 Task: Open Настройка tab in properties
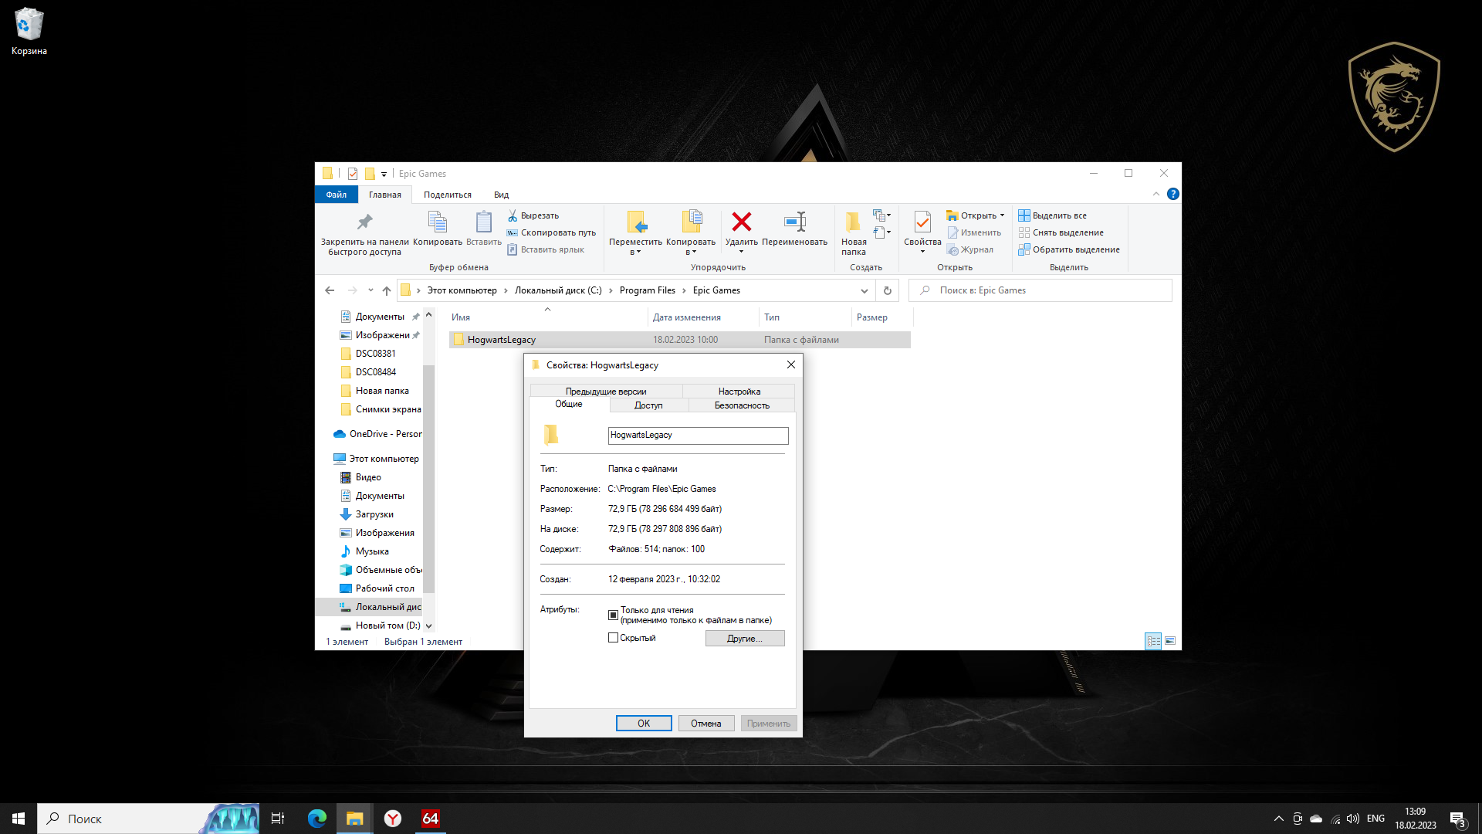[739, 392]
